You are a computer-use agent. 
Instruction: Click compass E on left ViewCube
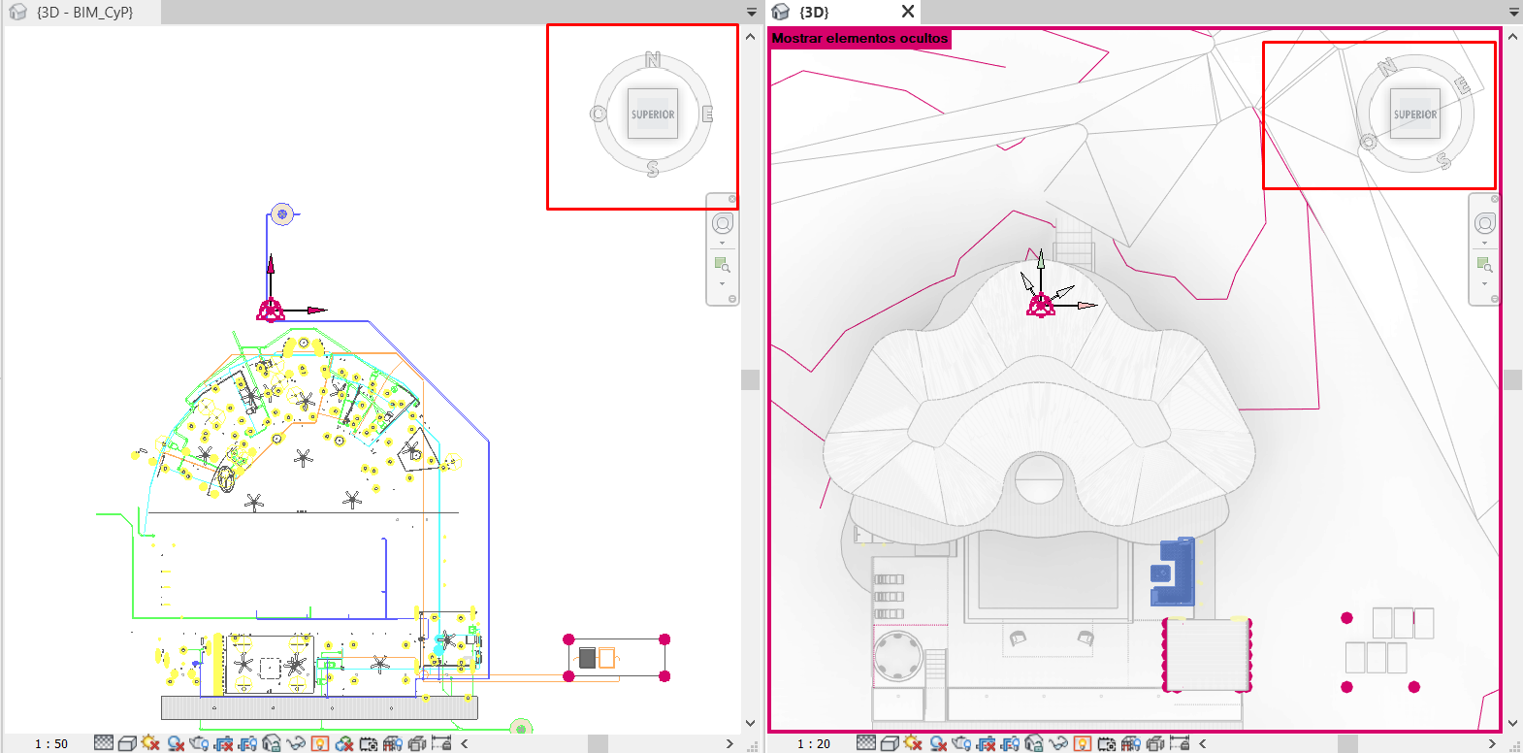[x=707, y=115]
